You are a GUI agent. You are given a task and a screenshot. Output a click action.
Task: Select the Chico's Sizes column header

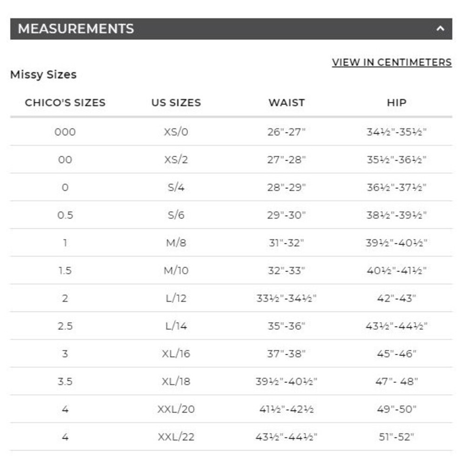[65, 103]
